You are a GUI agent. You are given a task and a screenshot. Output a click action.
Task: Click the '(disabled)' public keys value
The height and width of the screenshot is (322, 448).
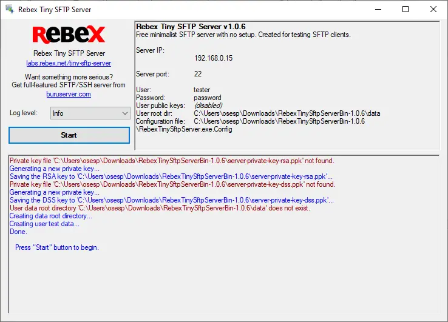tap(208, 106)
